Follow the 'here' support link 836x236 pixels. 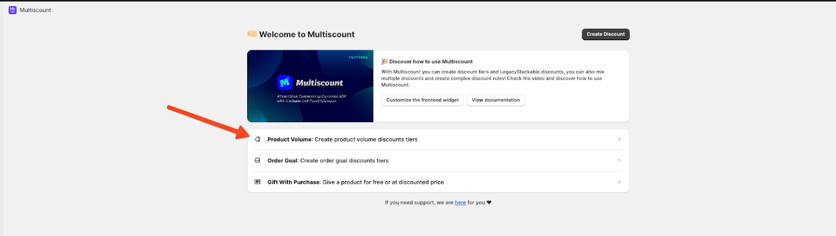(460, 203)
